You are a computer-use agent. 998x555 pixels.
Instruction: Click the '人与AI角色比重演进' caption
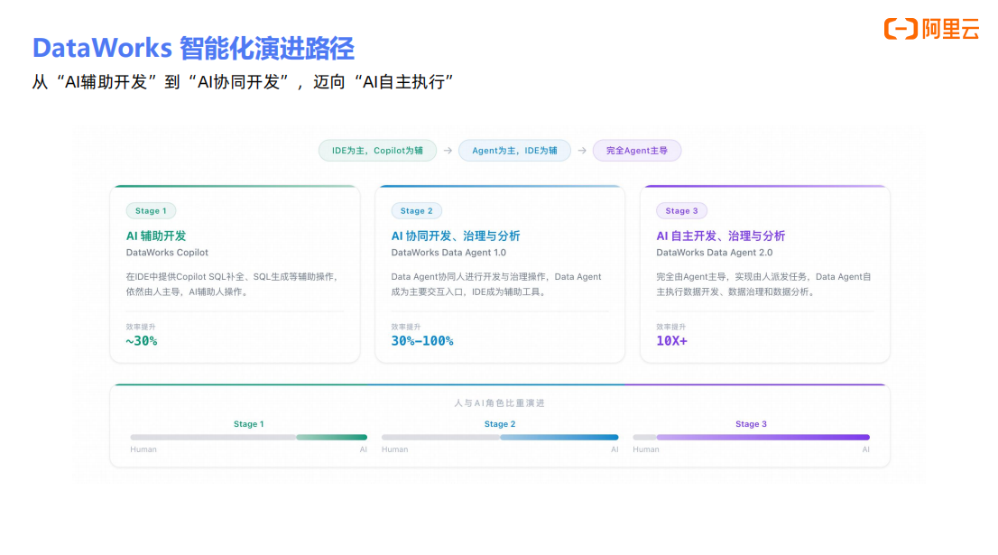[500, 402]
